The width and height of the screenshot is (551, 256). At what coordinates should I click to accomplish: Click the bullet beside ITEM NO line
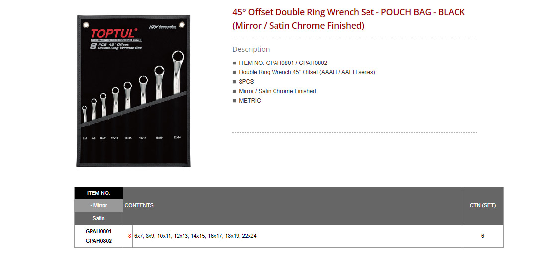pos(234,63)
